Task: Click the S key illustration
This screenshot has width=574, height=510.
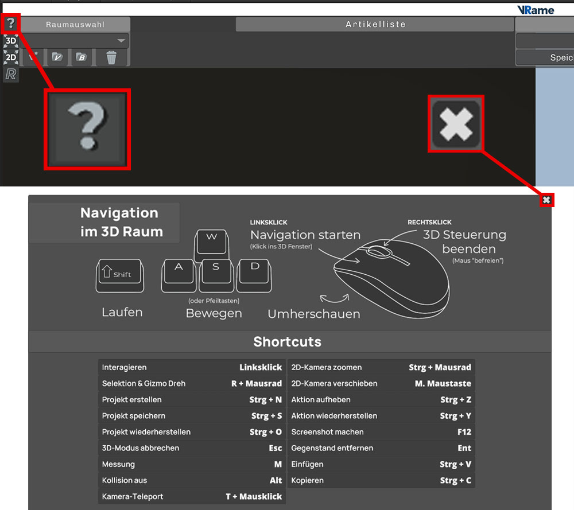Action: 216,275
